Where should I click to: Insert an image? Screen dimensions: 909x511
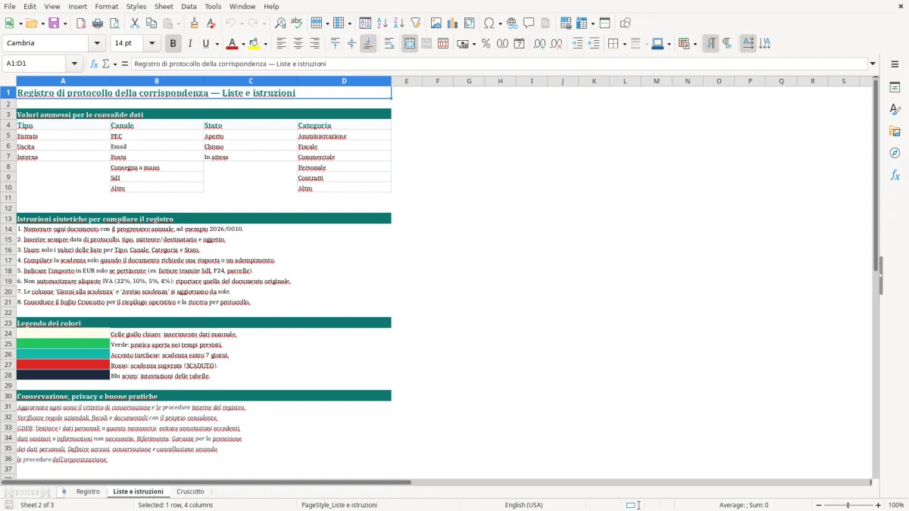click(x=437, y=23)
